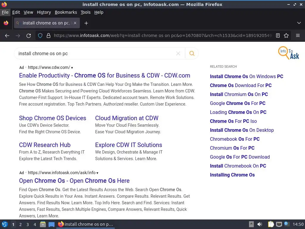Clear the search query with X

click(x=178, y=53)
